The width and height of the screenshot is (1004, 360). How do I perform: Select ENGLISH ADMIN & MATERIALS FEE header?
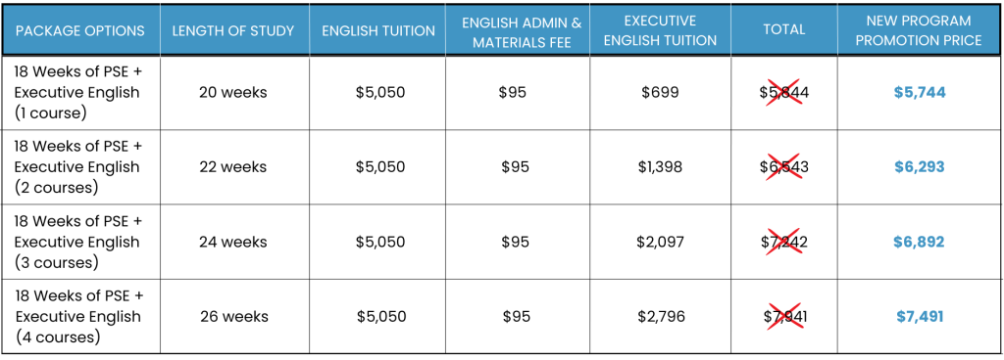click(522, 32)
